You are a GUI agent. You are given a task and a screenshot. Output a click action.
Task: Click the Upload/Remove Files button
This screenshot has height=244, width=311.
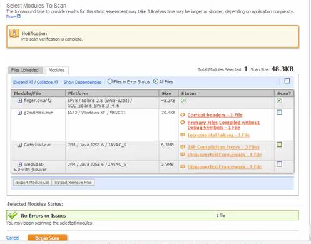(x=73, y=183)
